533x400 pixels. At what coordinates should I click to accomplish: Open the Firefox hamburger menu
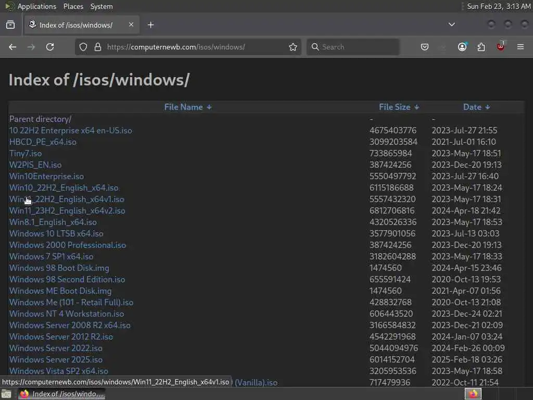pos(521,47)
